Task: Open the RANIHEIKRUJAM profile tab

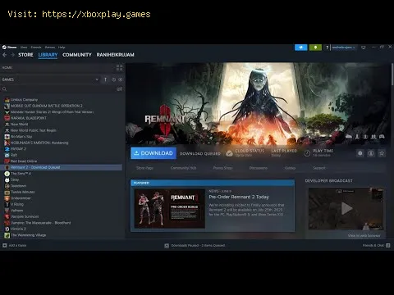Action: [x=115, y=55]
